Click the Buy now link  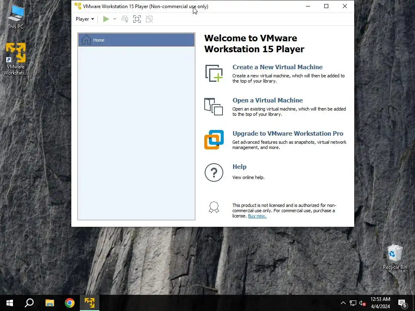[x=257, y=216]
